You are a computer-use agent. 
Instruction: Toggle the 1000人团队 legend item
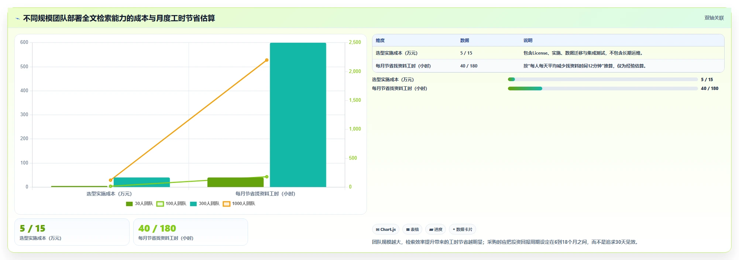[x=239, y=204]
